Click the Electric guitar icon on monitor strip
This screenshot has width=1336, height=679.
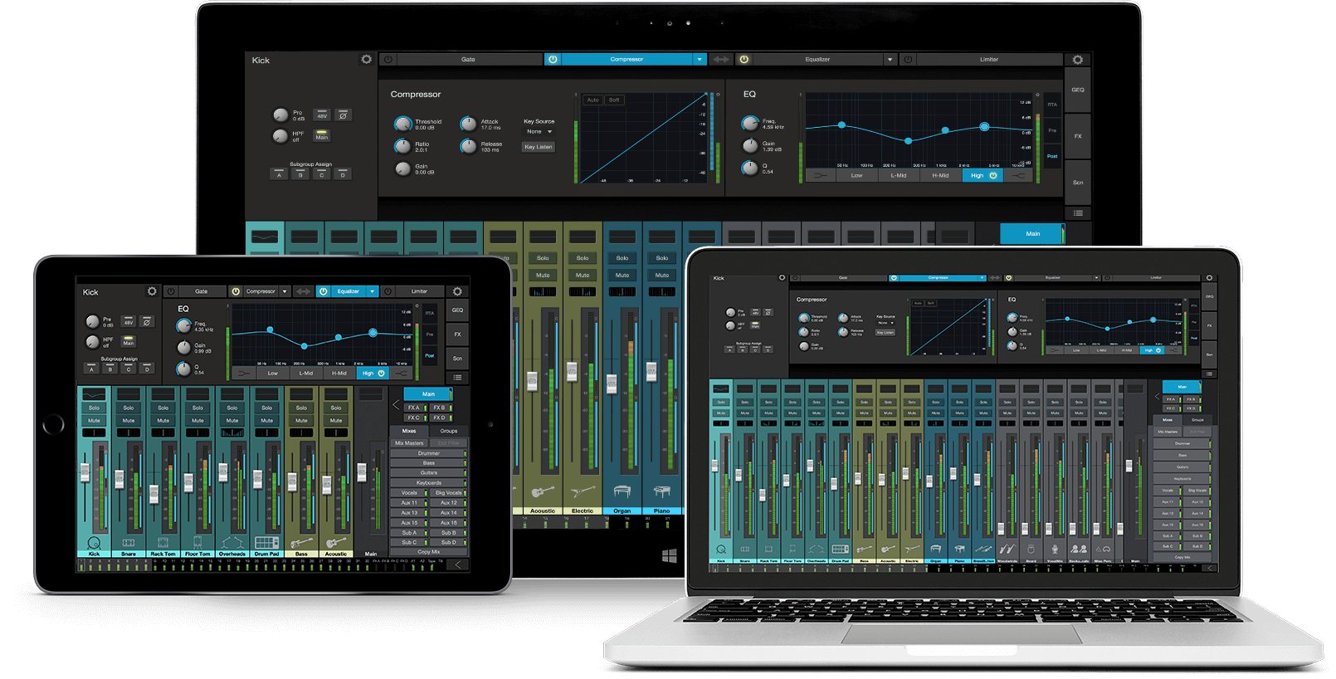[x=583, y=492]
